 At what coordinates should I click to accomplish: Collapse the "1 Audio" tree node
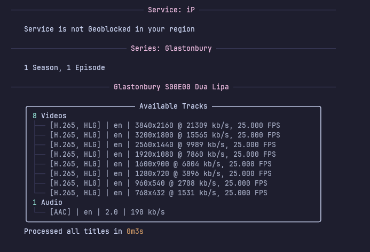point(48,203)
